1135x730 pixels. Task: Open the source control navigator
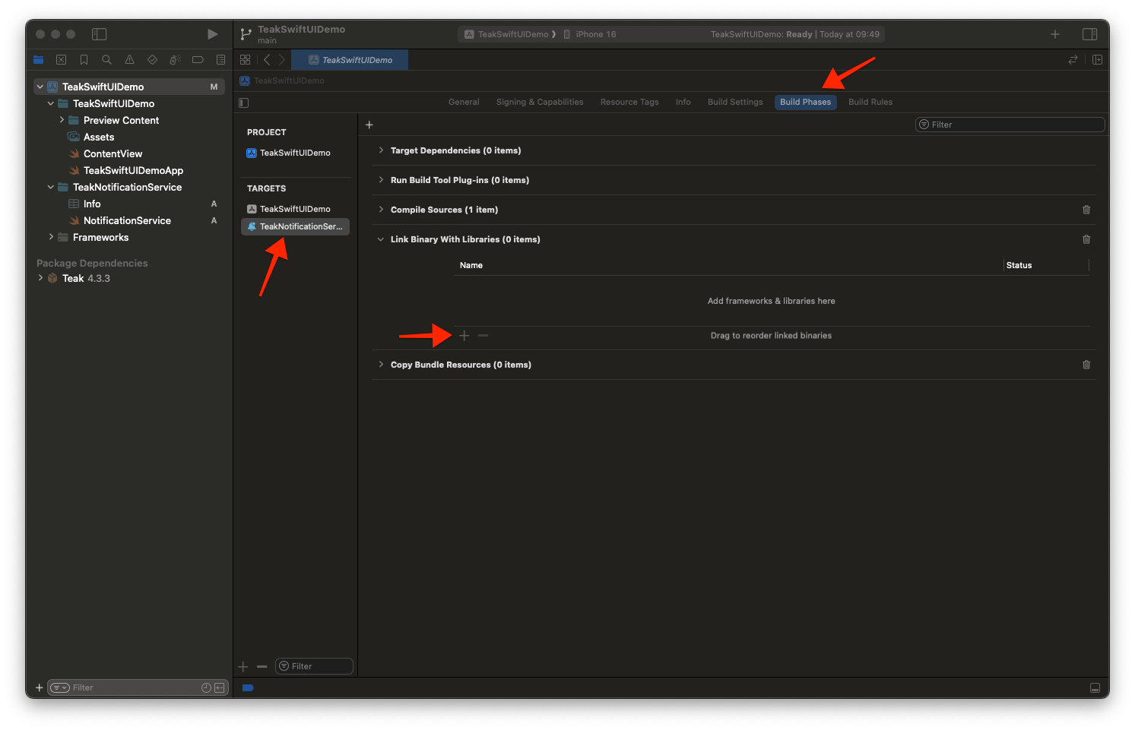[x=62, y=60]
